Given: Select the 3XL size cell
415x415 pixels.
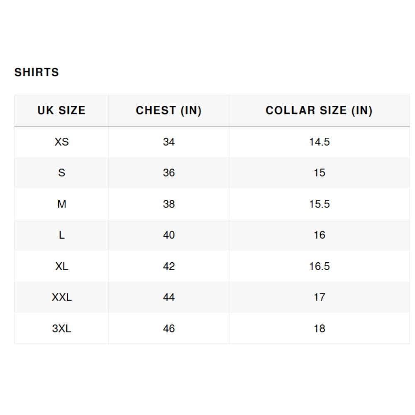Looking at the screenshot, I should coord(61,329).
